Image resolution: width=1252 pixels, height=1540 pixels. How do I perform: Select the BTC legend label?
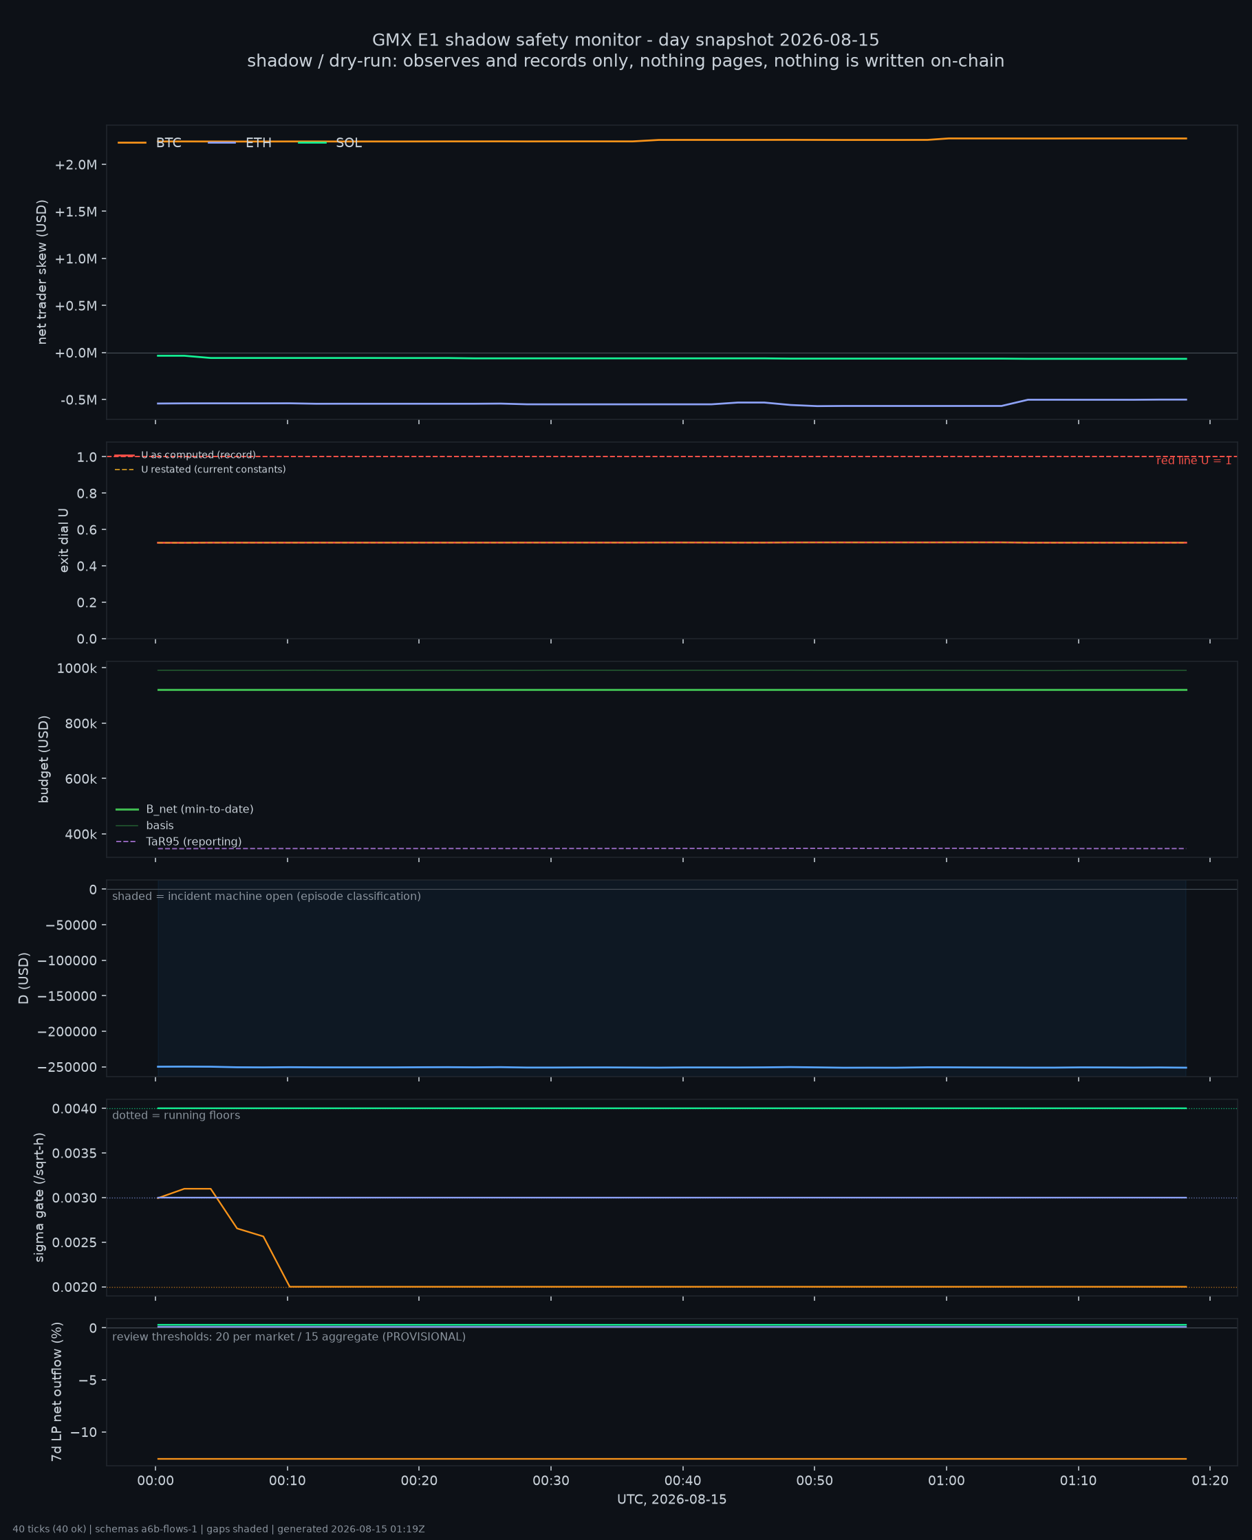169,143
